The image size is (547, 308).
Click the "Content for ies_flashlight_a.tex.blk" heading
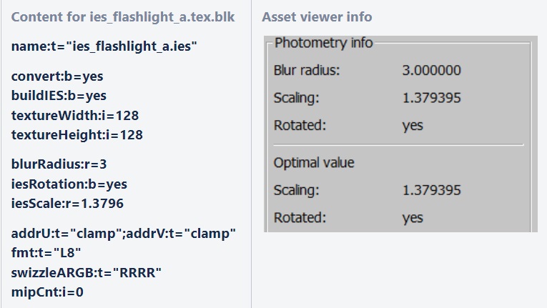point(123,17)
